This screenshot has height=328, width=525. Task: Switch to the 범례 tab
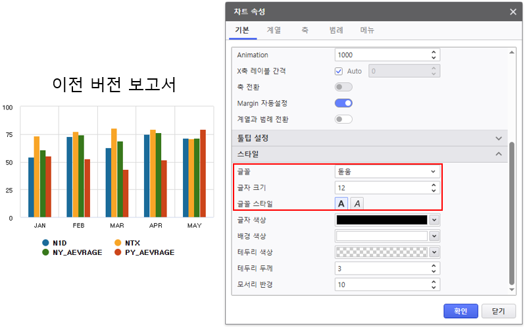coord(336,30)
